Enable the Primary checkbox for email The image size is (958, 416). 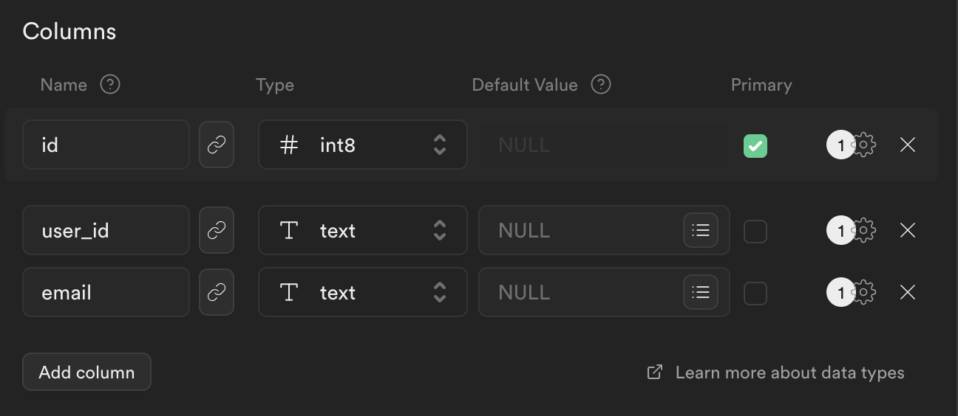coord(755,294)
